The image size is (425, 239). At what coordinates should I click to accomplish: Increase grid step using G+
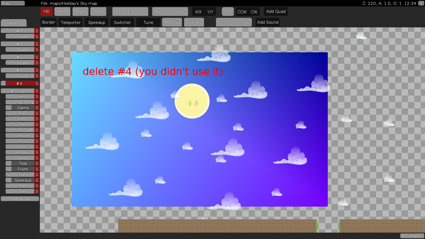coord(246,22)
